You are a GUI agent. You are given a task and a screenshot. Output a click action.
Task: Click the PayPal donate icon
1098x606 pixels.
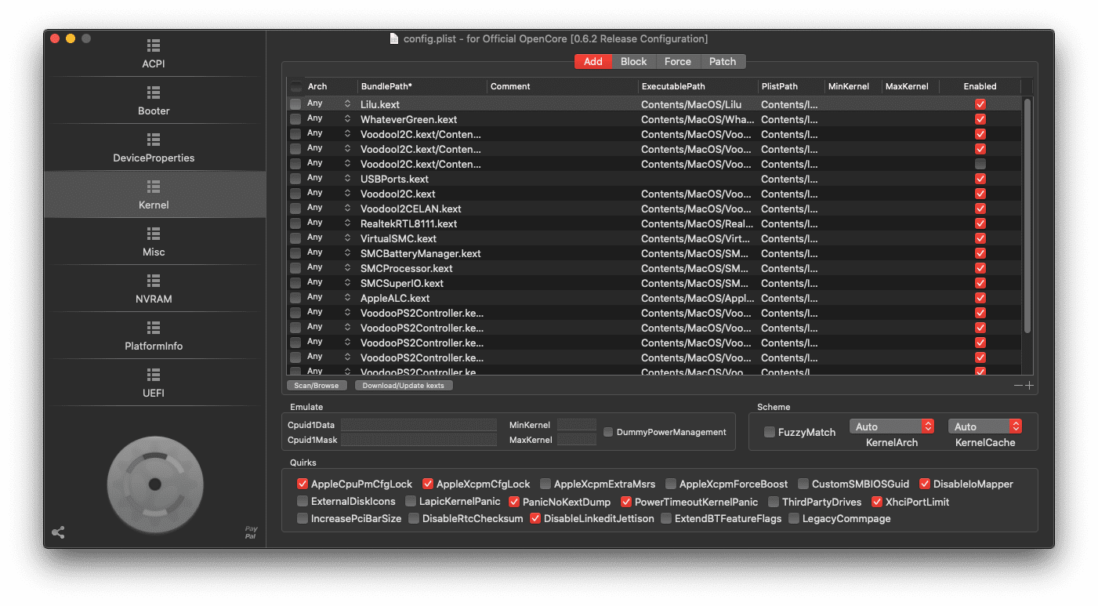click(251, 532)
